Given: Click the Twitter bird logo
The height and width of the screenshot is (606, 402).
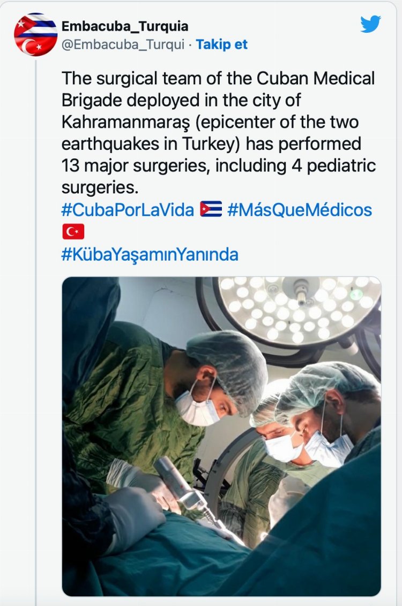Looking at the screenshot, I should pyautogui.click(x=370, y=25).
